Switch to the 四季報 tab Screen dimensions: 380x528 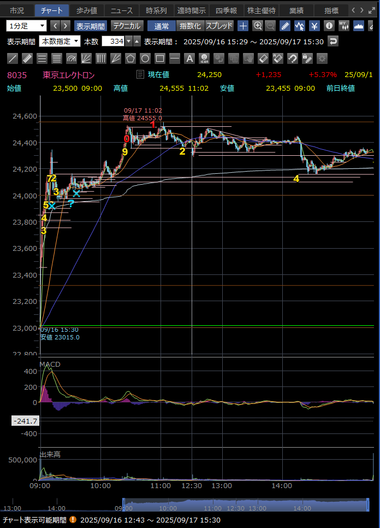point(226,10)
